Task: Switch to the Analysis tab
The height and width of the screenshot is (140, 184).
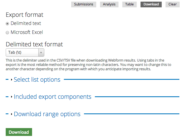Action: tap(109, 4)
